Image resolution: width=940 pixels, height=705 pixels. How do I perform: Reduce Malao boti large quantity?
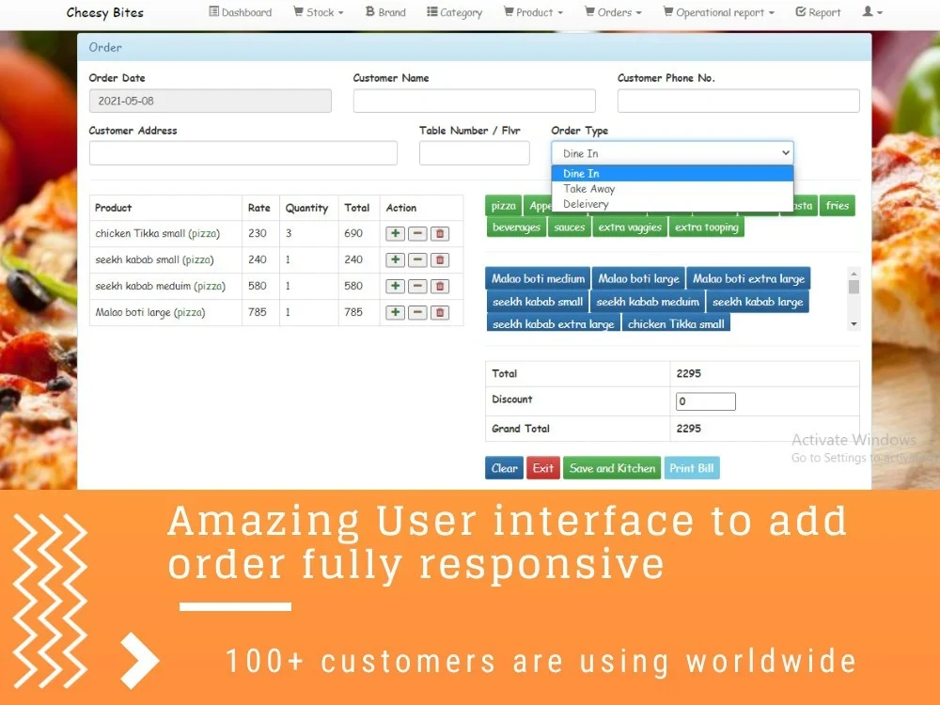pos(417,312)
